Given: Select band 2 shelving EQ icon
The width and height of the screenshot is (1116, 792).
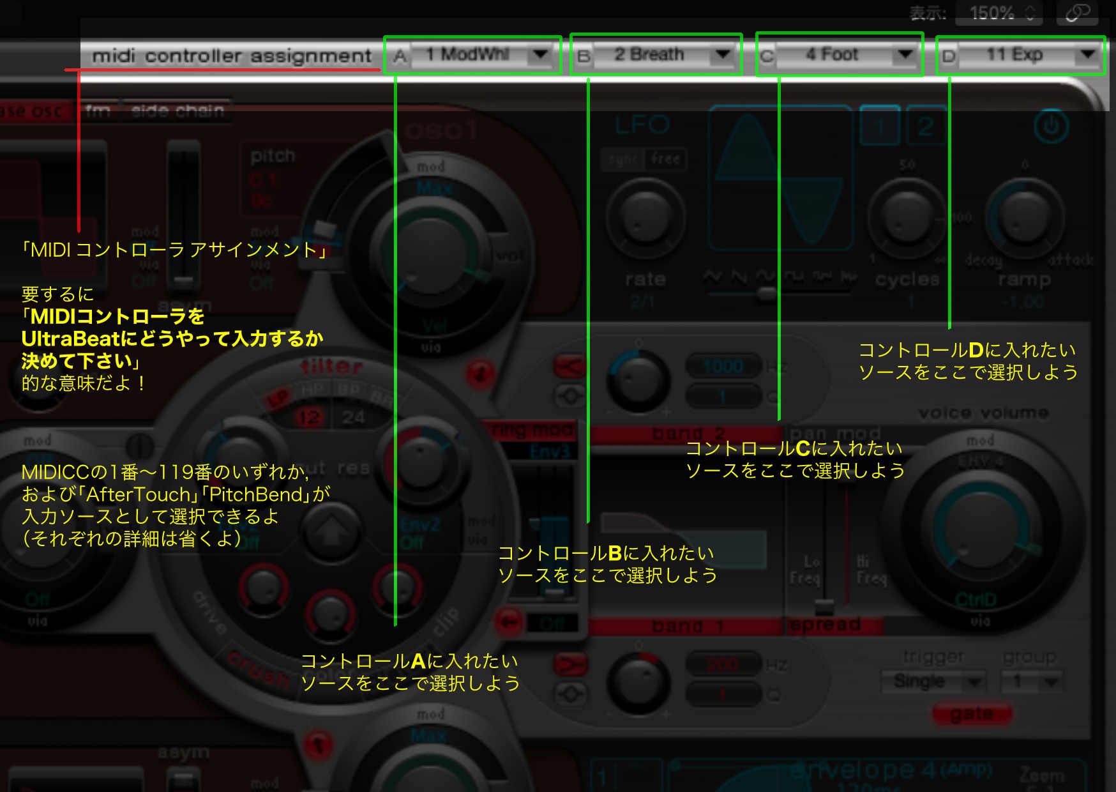Looking at the screenshot, I should [569, 367].
